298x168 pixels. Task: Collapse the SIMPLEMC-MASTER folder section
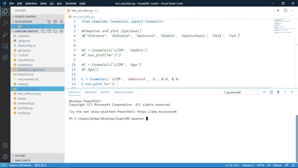pyautogui.click(x=25, y=31)
